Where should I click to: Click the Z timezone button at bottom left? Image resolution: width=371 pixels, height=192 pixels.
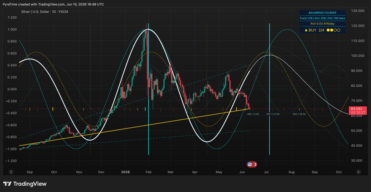pyautogui.click(x=11, y=172)
